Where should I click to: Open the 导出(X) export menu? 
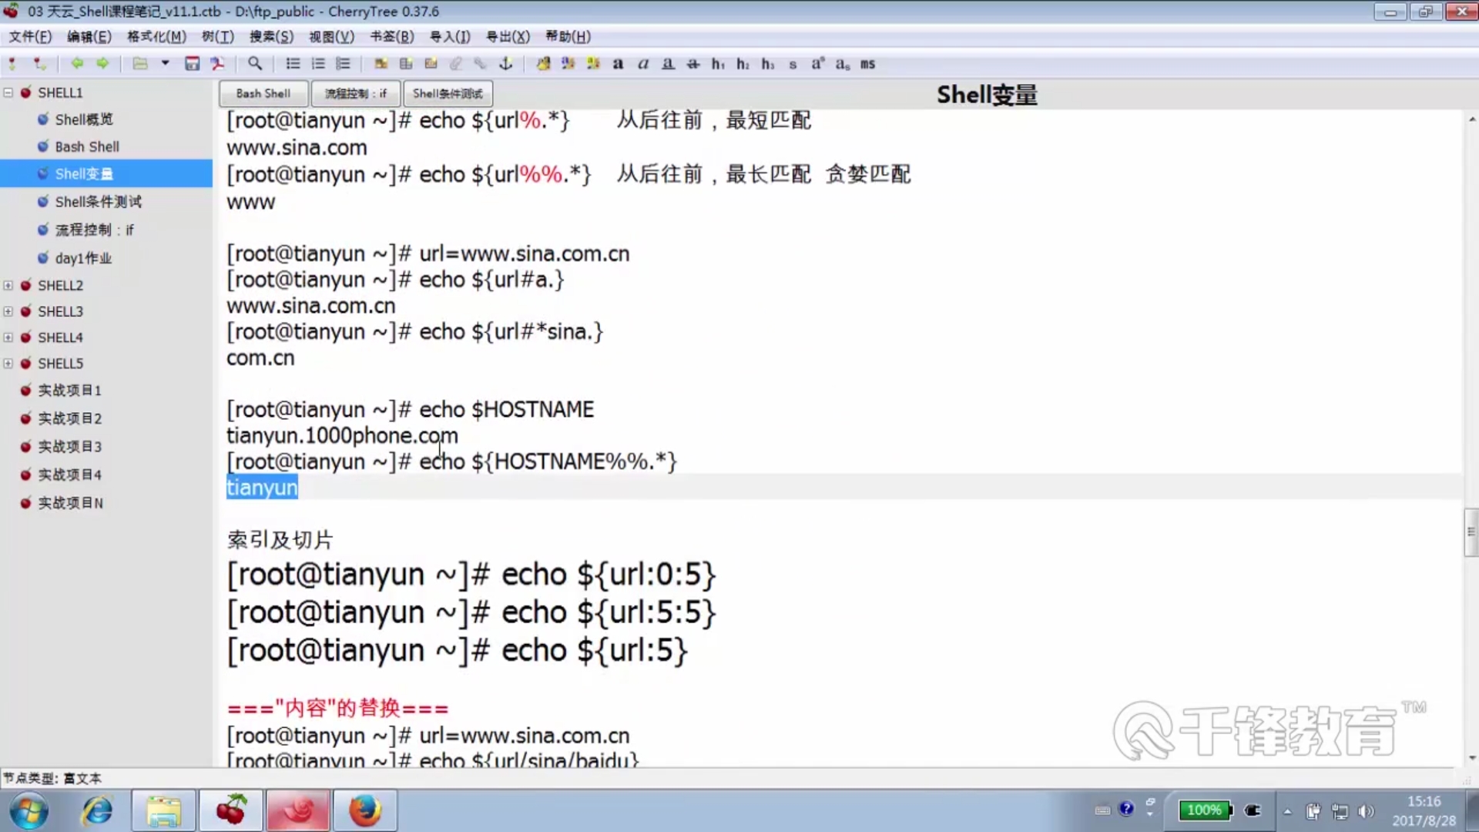point(508,36)
